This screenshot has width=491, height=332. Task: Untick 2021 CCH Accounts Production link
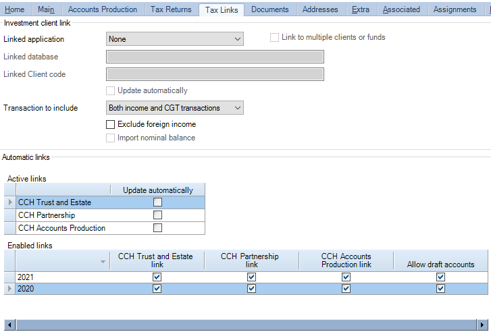(346, 277)
